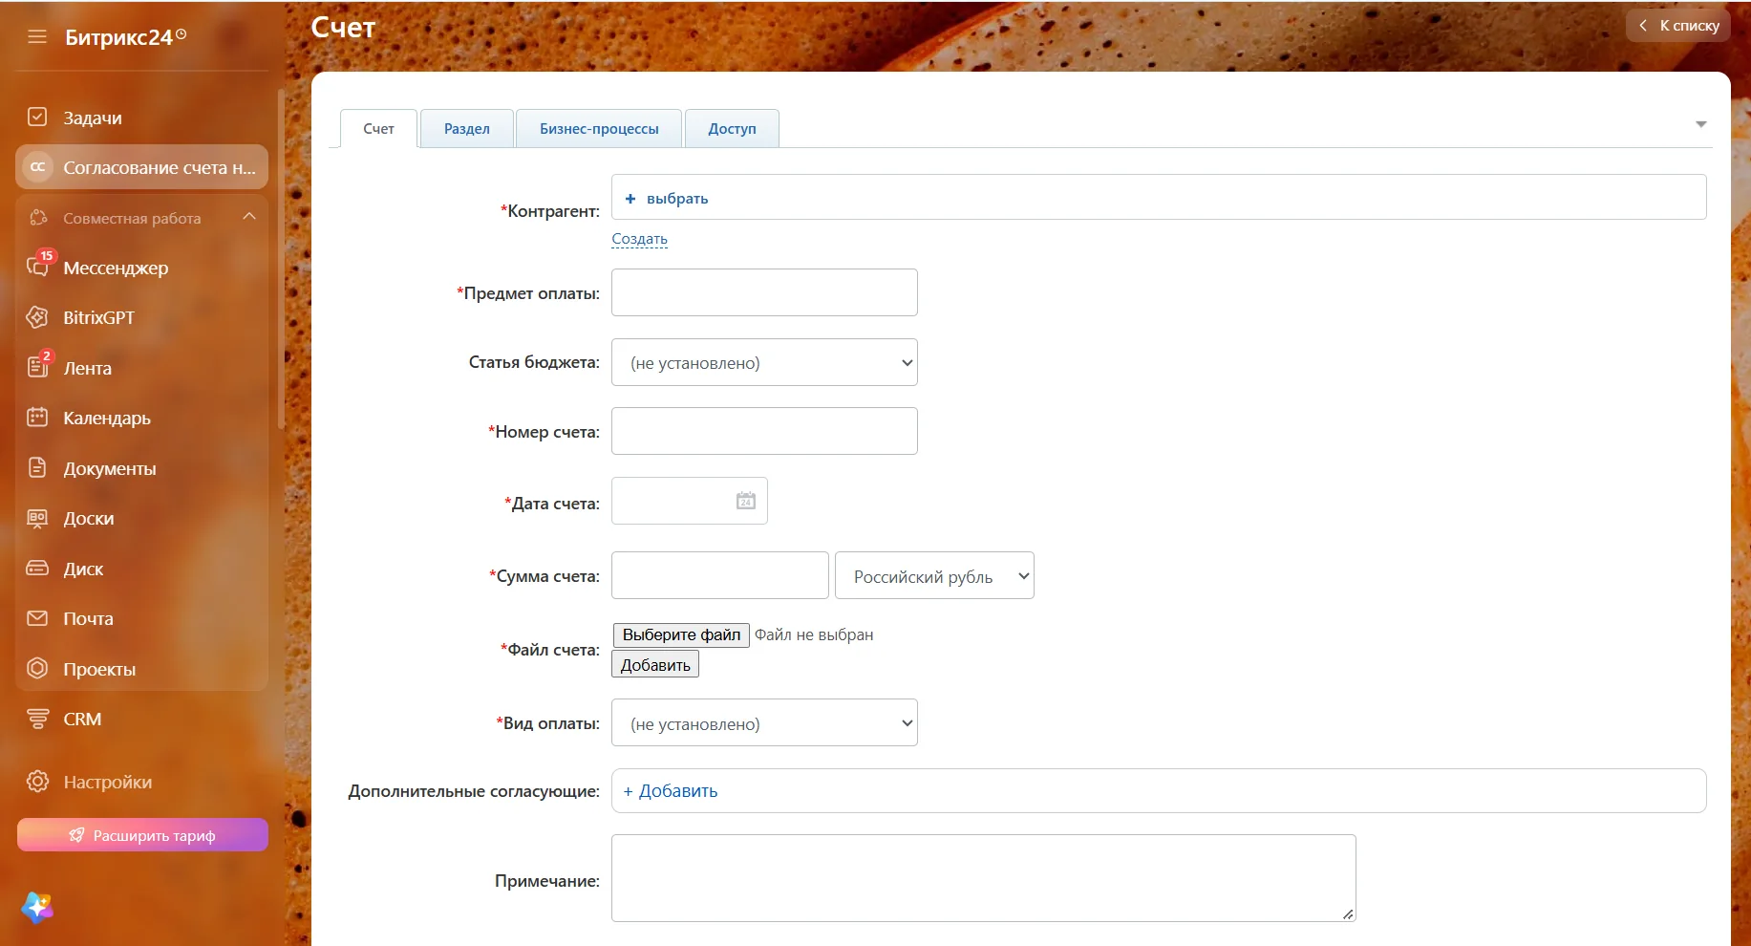Go back via К списку button
1751x946 pixels.
1678,26
